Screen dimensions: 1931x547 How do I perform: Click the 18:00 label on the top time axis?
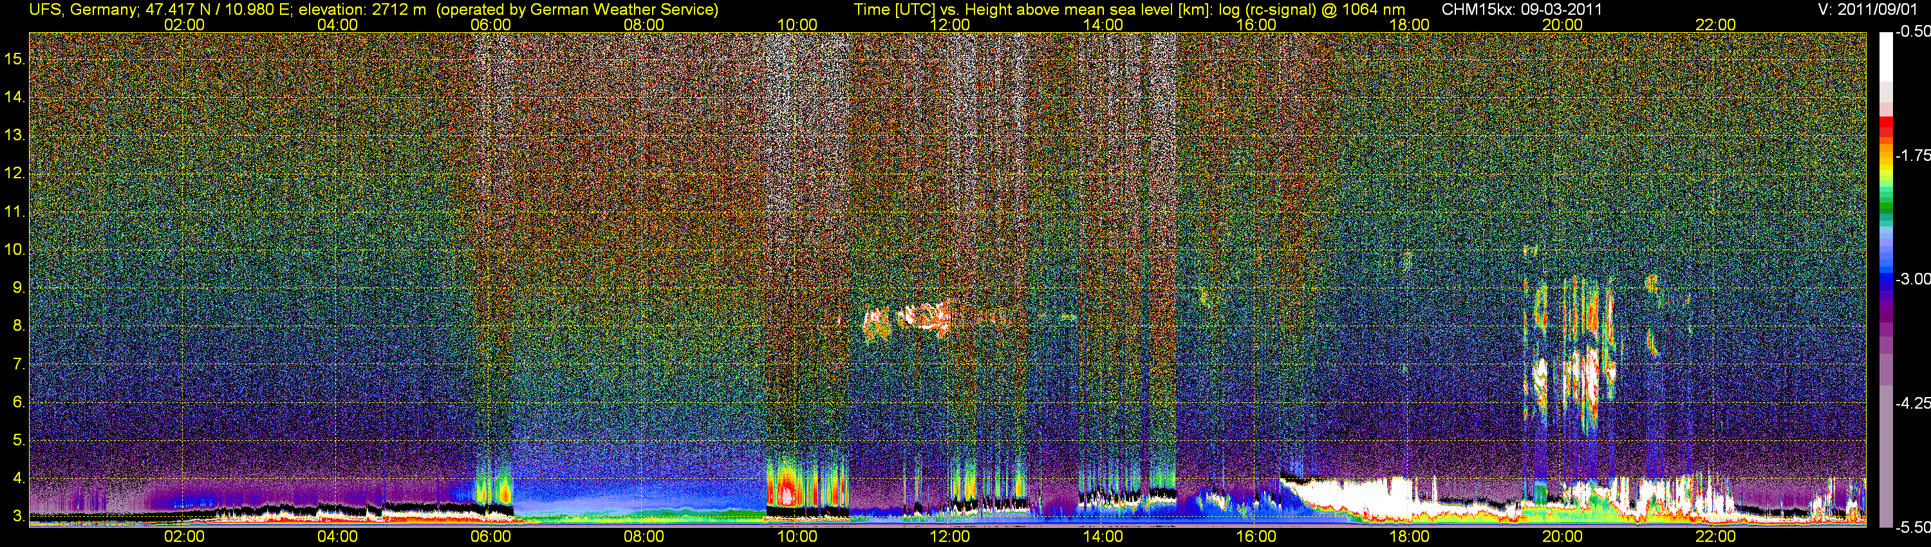[x=1409, y=24]
